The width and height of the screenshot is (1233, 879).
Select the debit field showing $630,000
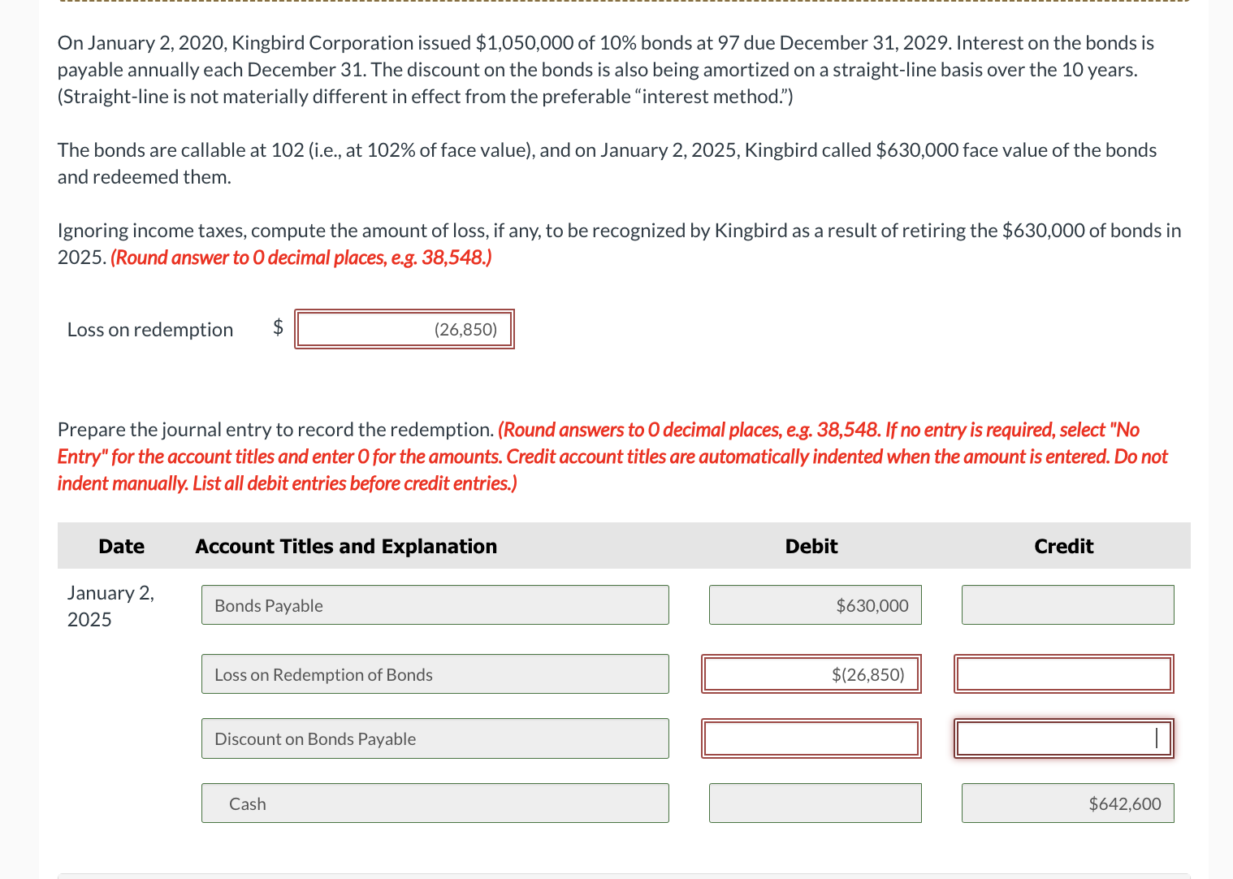[x=815, y=604]
